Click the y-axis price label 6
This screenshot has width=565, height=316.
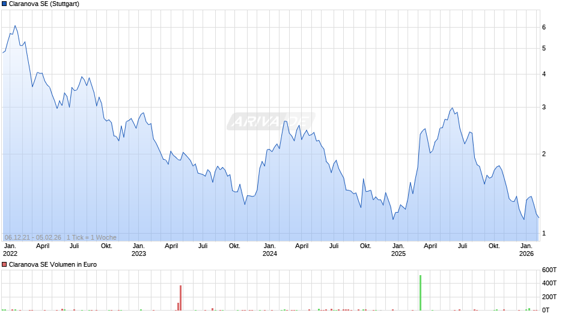pyautogui.click(x=544, y=28)
